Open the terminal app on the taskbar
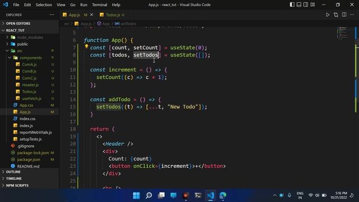This screenshot has width=359, height=202. pyautogui.click(x=198, y=195)
